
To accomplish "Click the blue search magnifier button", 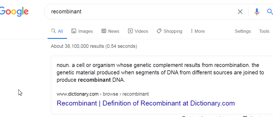I will (x=270, y=11).
